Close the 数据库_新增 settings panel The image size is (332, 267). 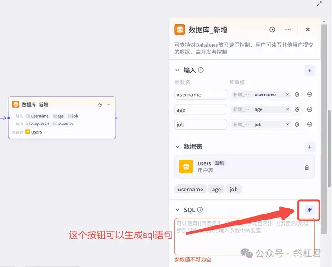click(308, 30)
